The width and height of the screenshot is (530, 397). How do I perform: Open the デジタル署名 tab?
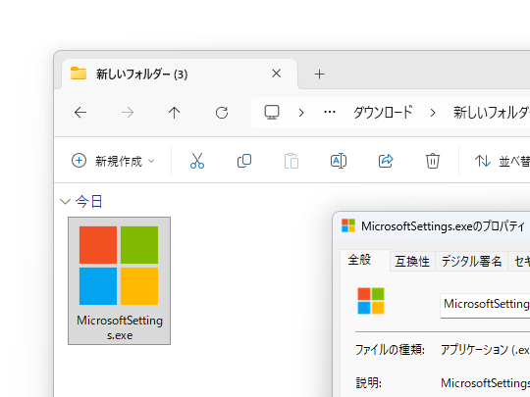pyautogui.click(x=471, y=262)
